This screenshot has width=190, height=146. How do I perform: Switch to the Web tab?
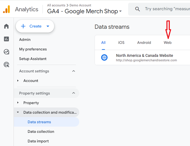click(x=168, y=43)
